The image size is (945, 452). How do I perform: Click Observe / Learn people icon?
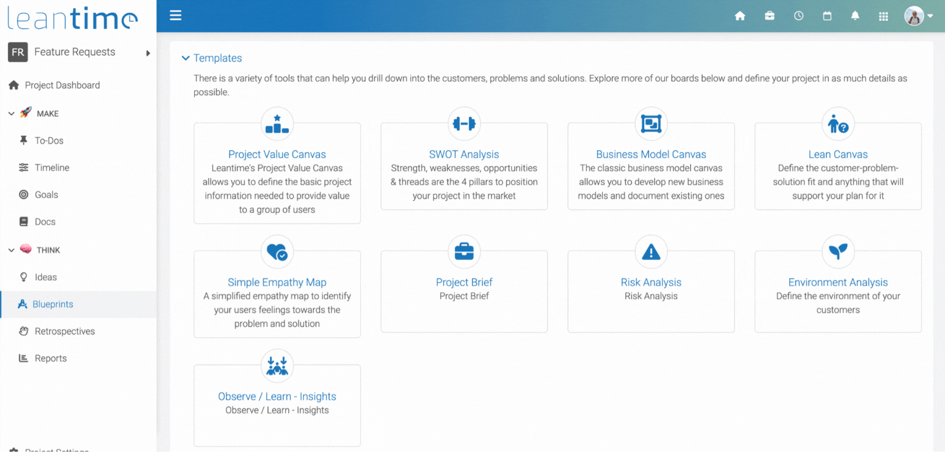pyautogui.click(x=277, y=366)
